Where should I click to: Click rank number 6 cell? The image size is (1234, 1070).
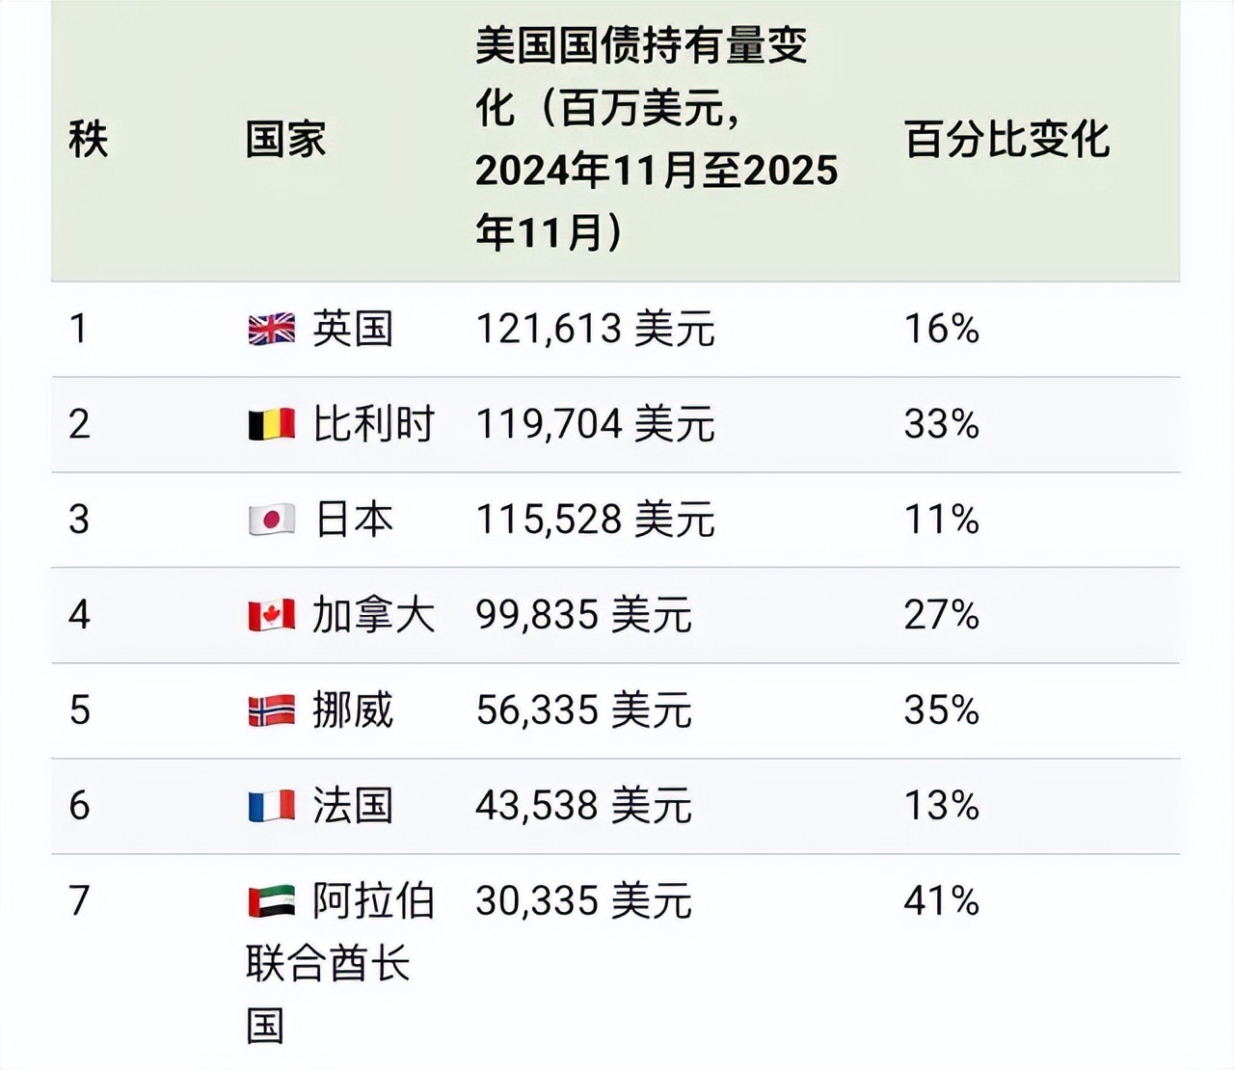pyautogui.click(x=79, y=807)
